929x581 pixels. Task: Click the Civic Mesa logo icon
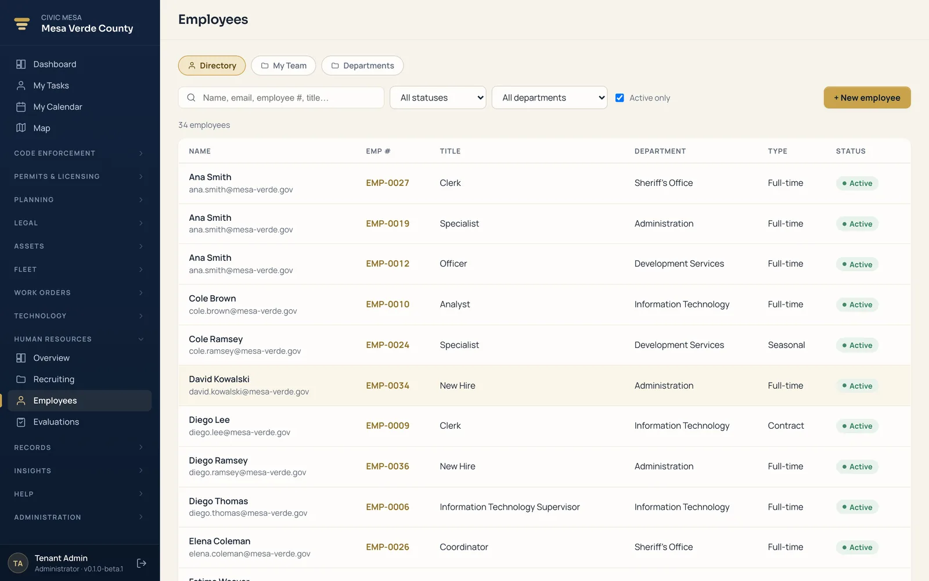coord(22,23)
